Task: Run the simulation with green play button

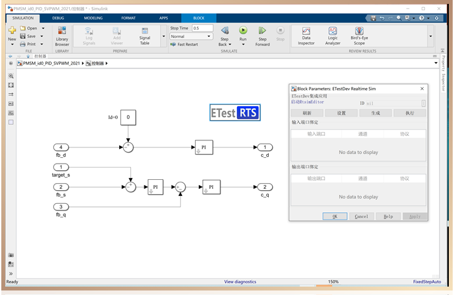Action: [243, 30]
